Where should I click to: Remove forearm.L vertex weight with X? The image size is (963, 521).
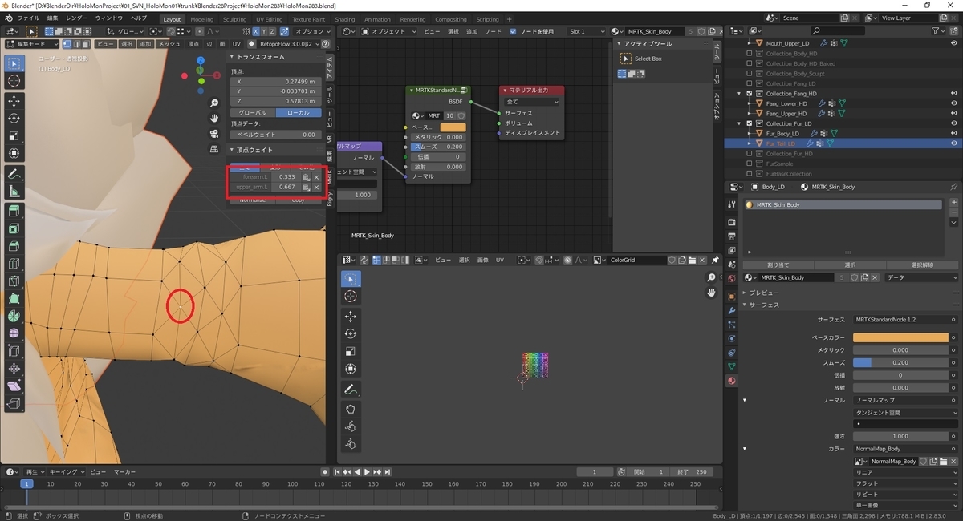tap(316, 176)
